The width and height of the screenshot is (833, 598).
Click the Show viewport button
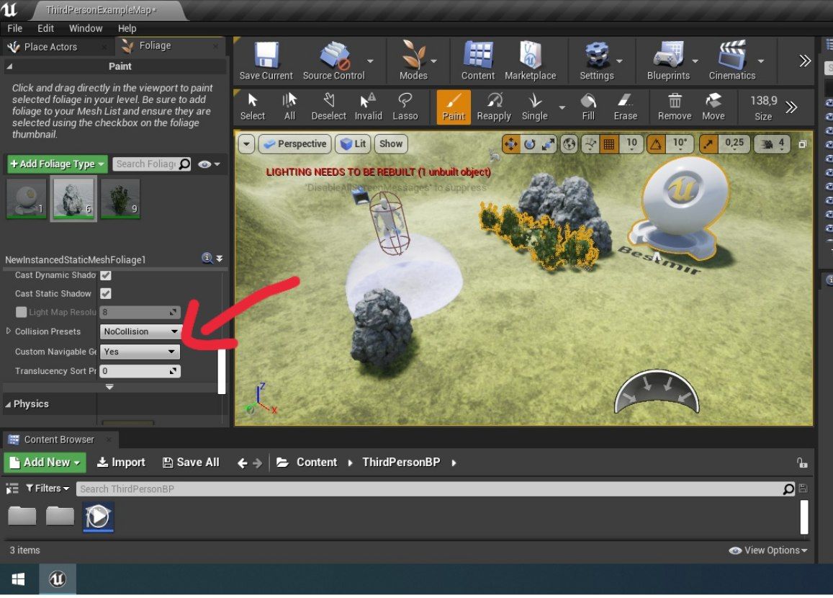[x=390, y=144]
